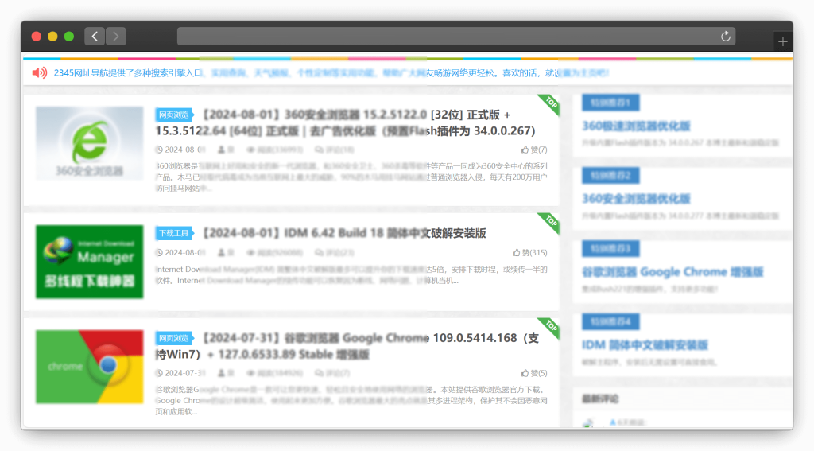The image size is (814, 451).
Task: Click the 最新评论 sidebar heading
Action: pos(600,399)
